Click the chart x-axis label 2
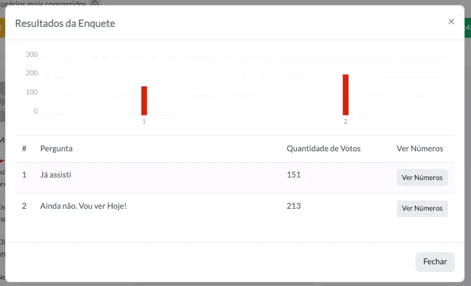This screenshot has height=286, width=471. 345,122
